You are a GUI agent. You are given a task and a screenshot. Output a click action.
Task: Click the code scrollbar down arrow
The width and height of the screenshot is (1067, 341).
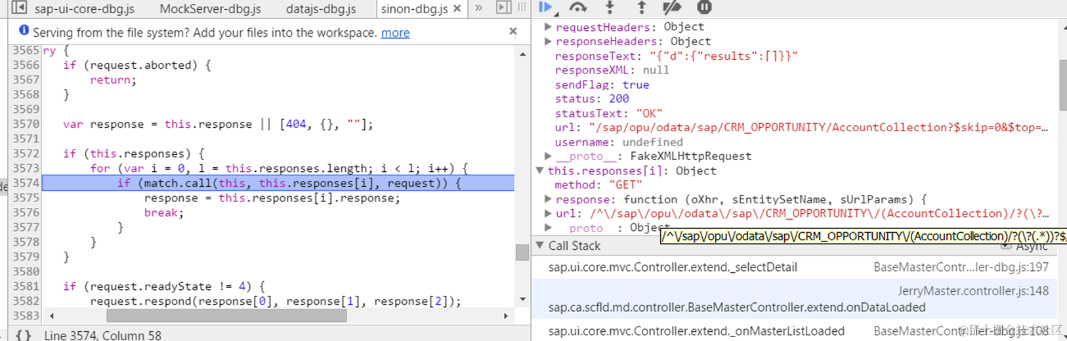pyautogui.click(x=522, y=299)
